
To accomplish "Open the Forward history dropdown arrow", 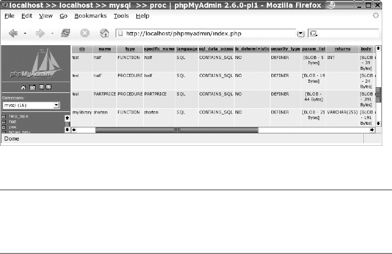I will (52, 33).
